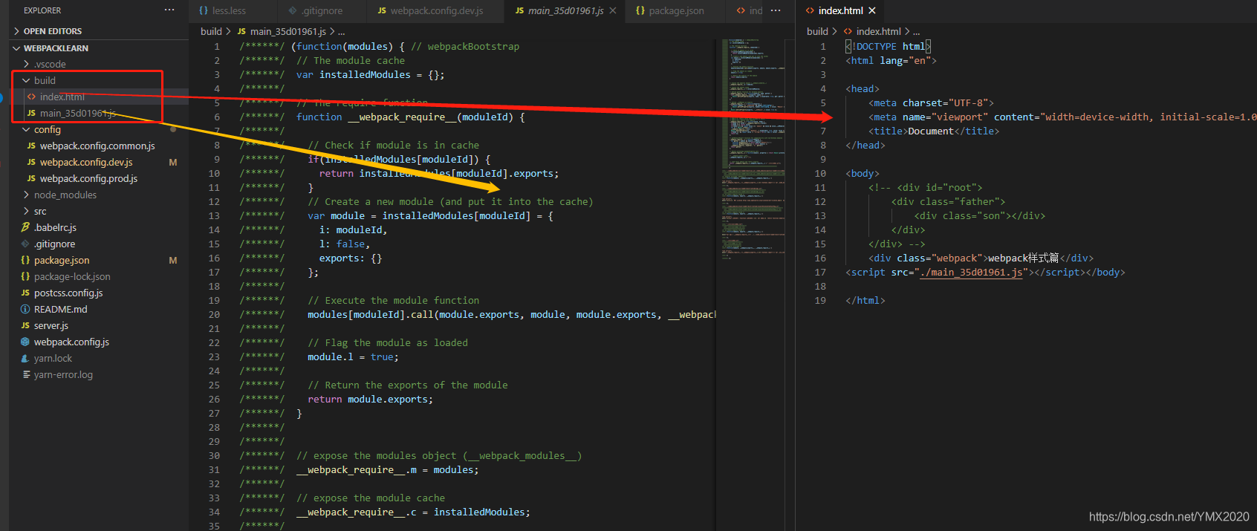Switch to the webpack.config.dev.js tab
The width and height of the screenshot is (1257, 531).
click(436, 10)
